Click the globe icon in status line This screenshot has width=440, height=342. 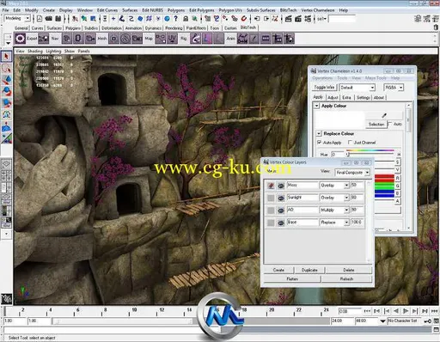(x=167, y=19)
